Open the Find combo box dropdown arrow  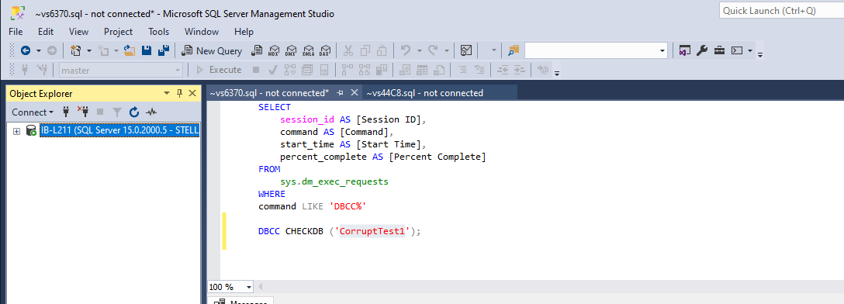662,50
